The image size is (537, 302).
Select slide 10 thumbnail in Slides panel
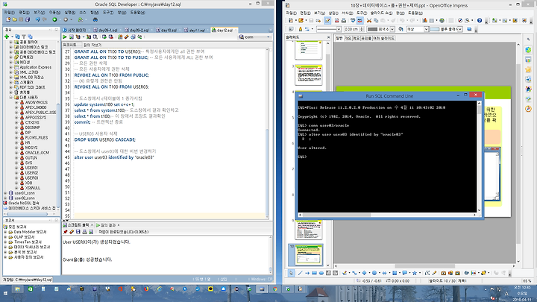pos(309,255)
